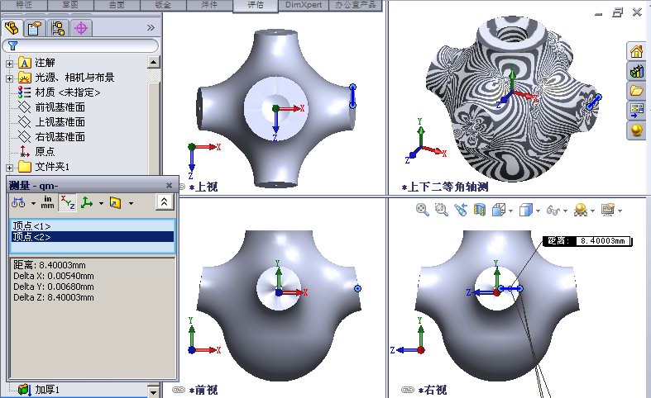
Task: Open the ConfigurationManager tab icon
Action: click(58, 28)
